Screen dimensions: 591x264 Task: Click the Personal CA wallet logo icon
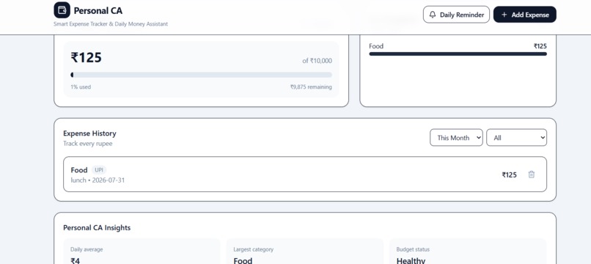point(62,10)
